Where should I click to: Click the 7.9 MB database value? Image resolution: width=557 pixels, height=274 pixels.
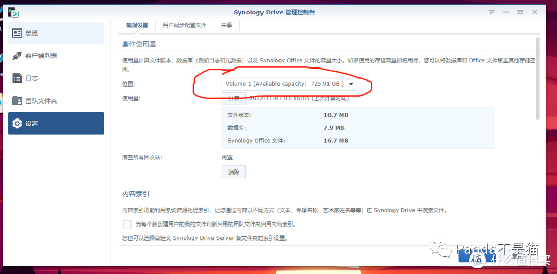(334, 128)
